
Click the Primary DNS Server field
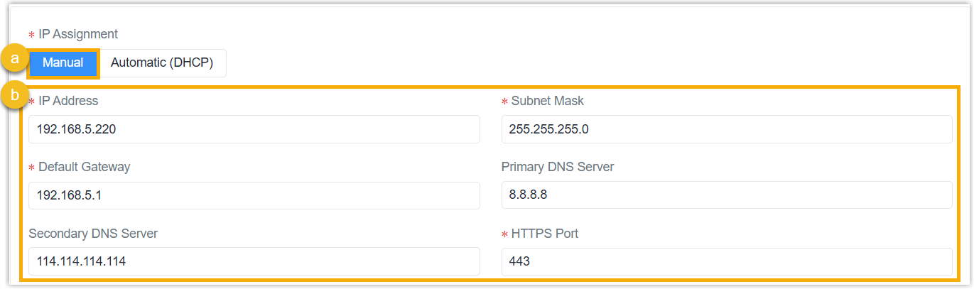727,195
